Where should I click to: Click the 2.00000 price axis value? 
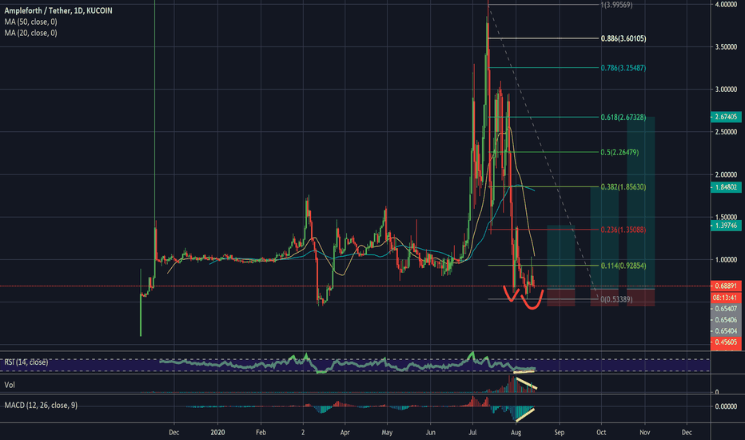726,174
